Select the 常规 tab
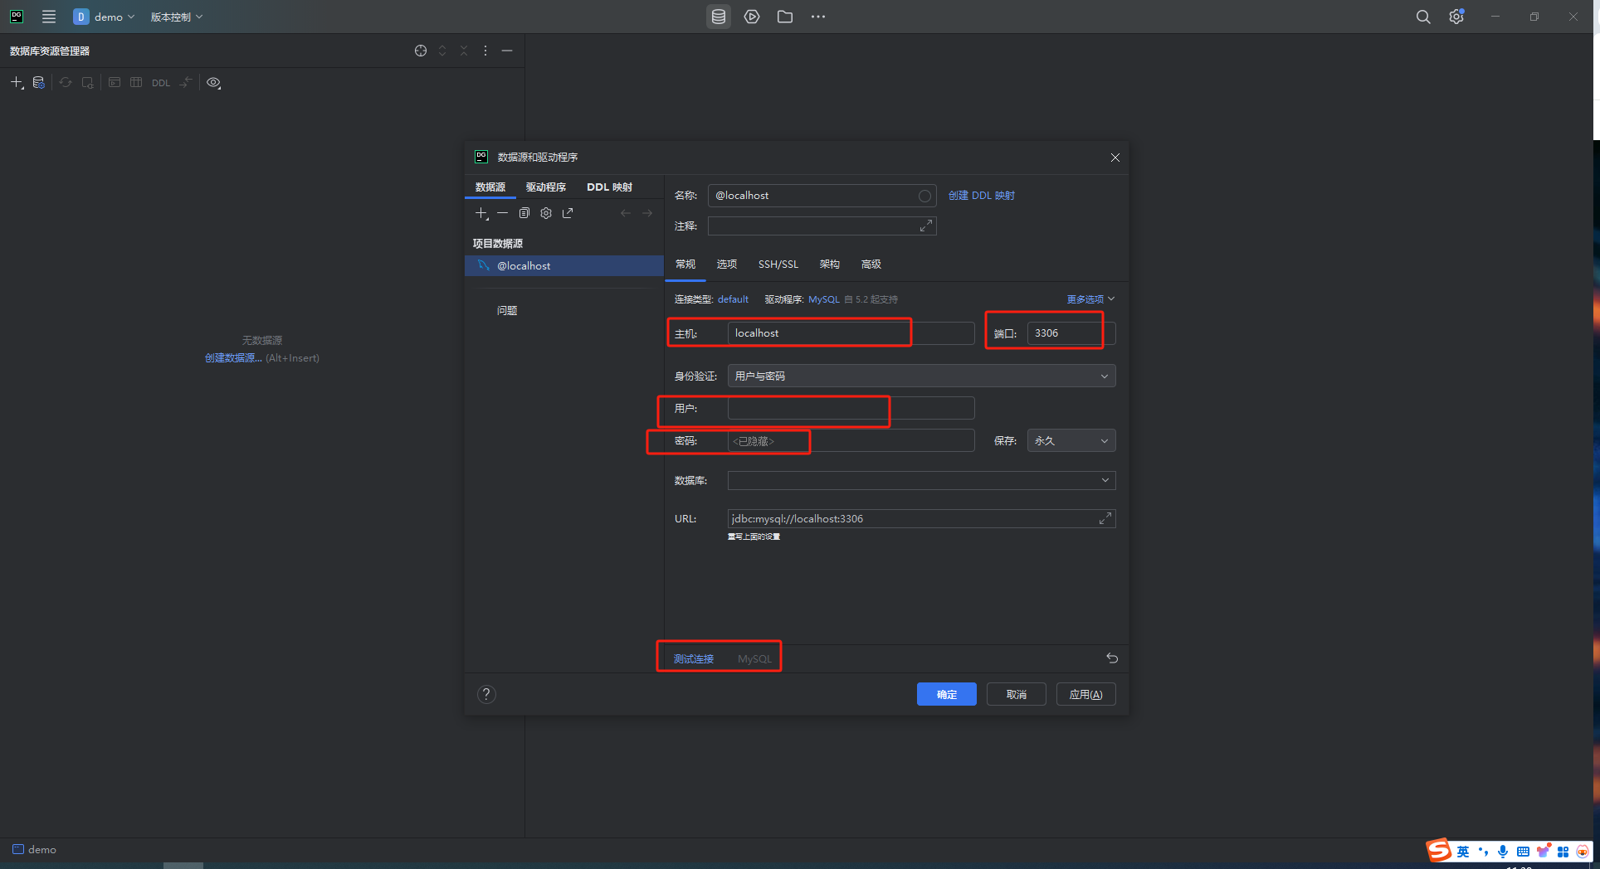1600x869 pixels. coord(685,265)
